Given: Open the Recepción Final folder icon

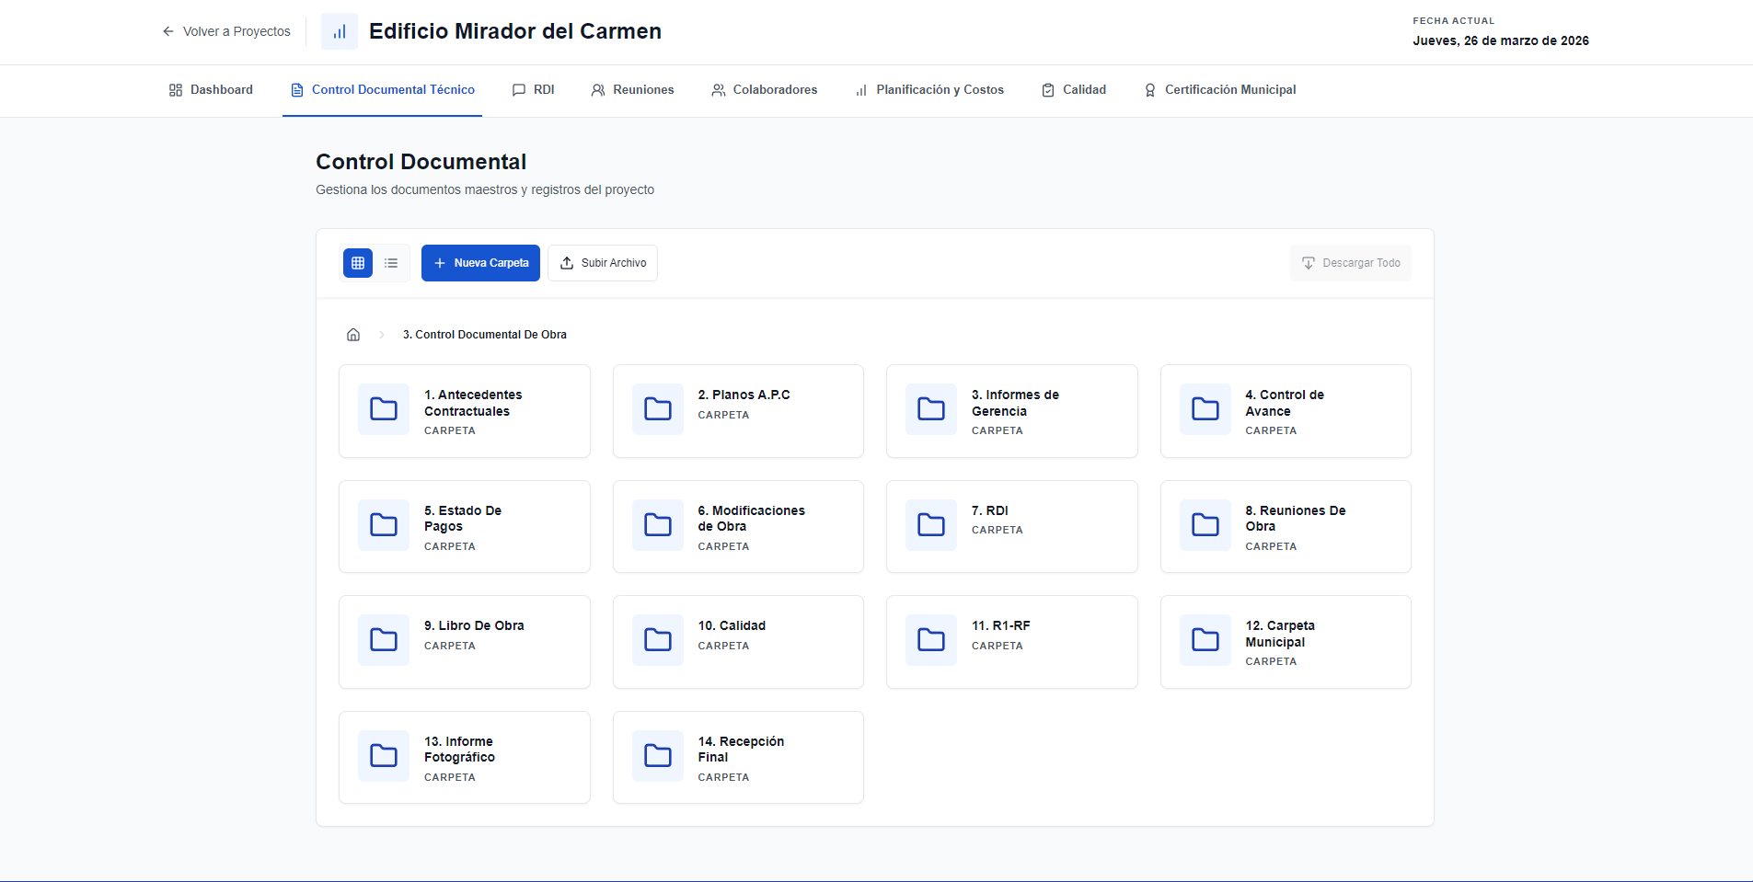Looking at the screenshot, I should (658, 756).
